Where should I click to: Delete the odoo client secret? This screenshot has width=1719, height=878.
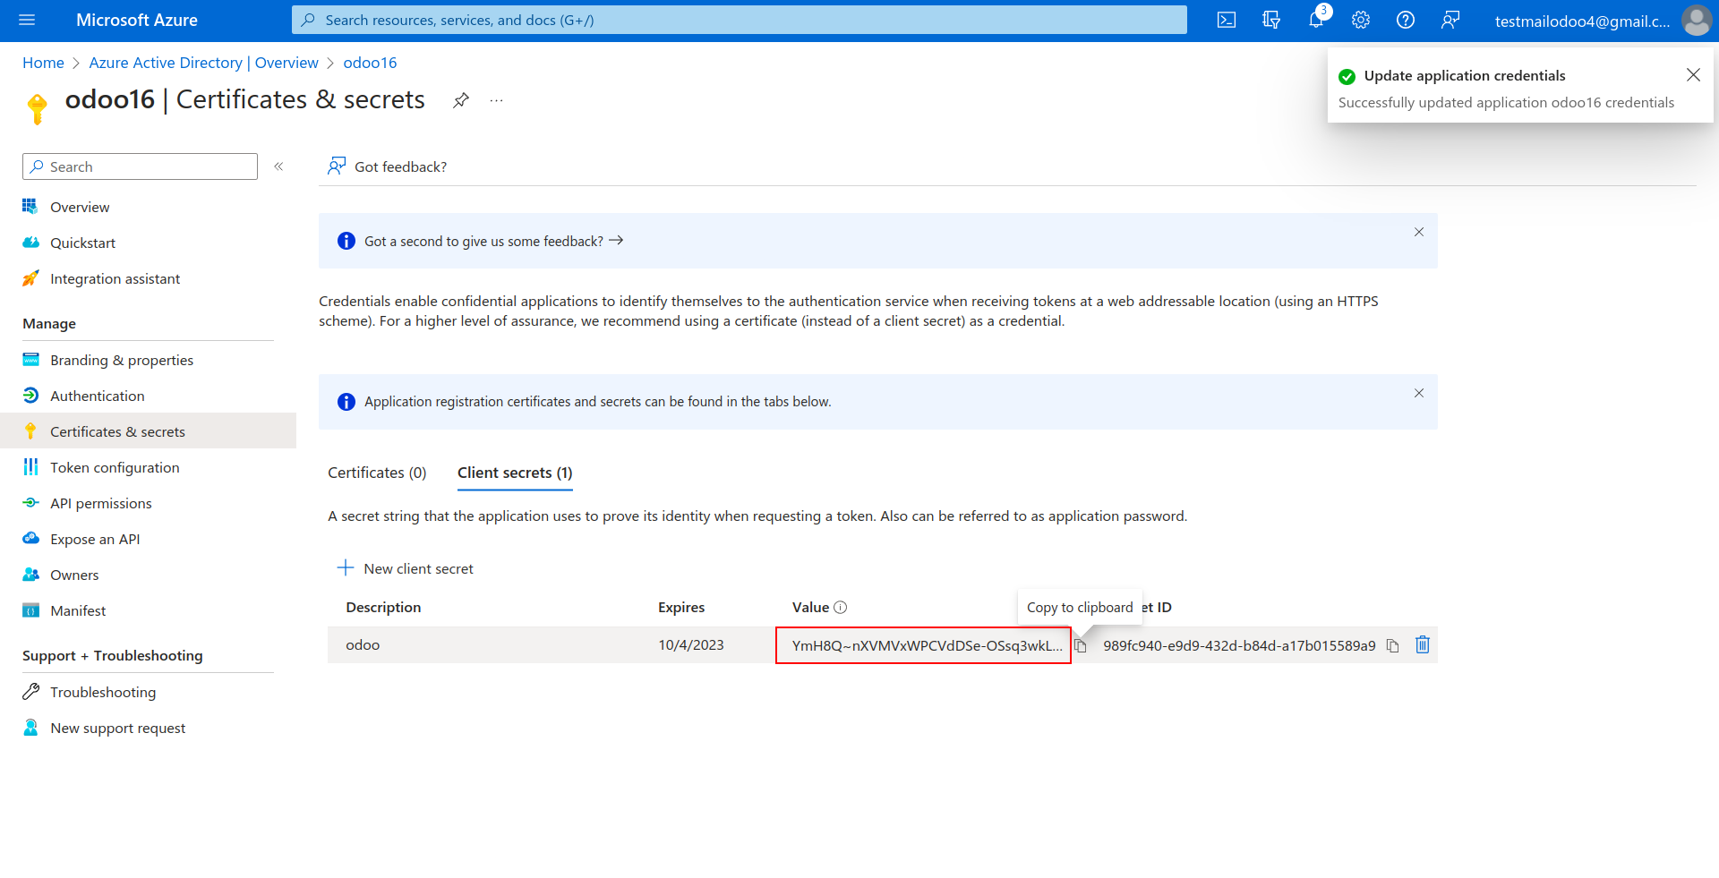1423,644
